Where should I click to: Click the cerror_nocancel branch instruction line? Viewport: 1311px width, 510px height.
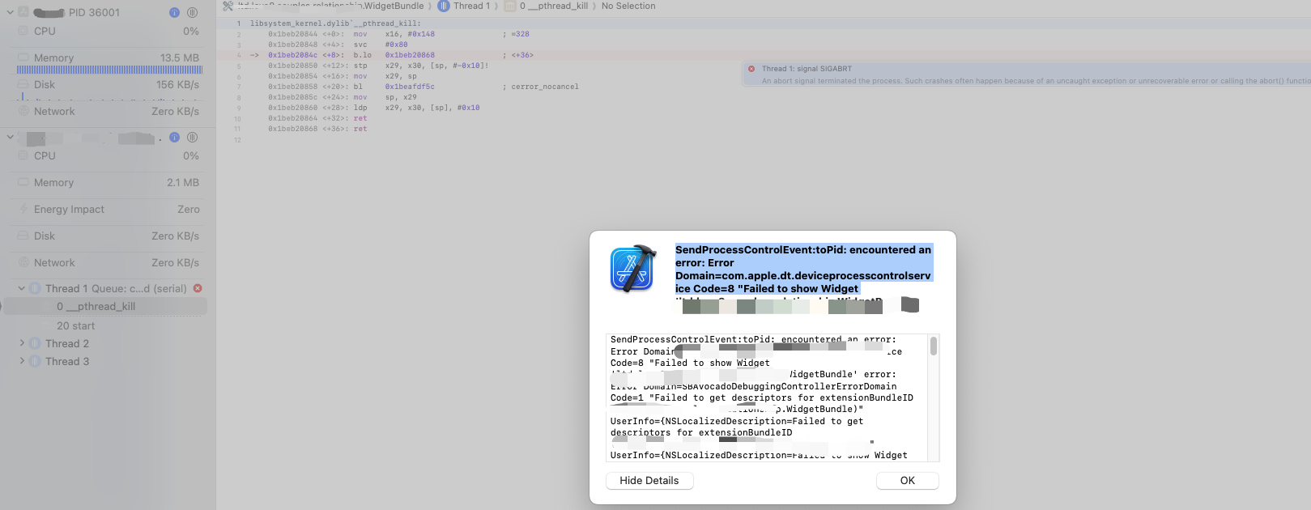pos(424,87)
